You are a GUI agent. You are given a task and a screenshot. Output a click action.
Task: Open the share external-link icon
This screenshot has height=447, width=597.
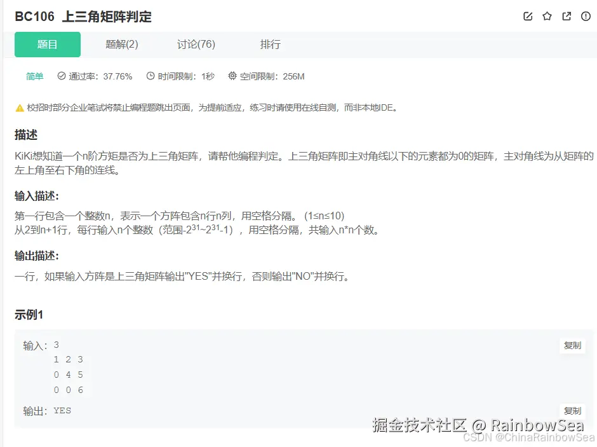(566, 17)
